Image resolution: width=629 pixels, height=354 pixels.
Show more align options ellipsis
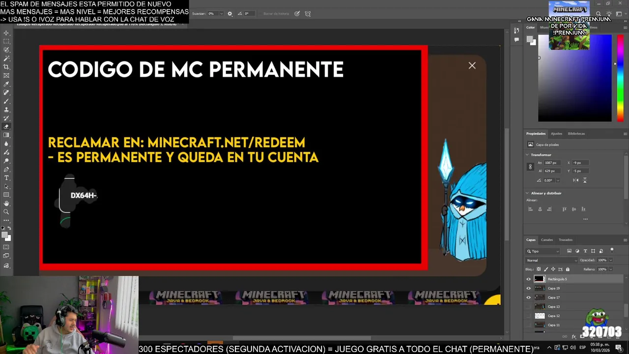[x=585, y=219]
